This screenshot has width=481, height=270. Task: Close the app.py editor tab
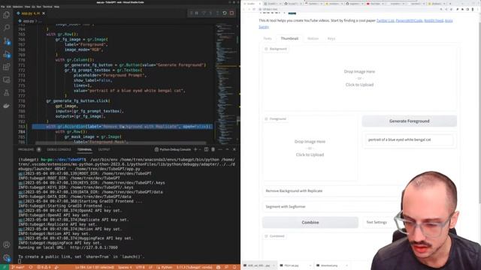[x=44, y=13]
